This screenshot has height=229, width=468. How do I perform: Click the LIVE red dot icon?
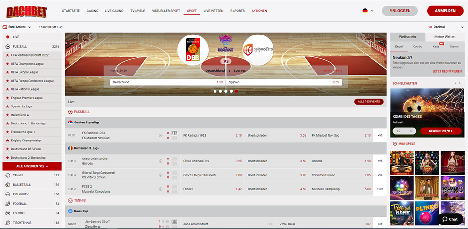[8, 37]
